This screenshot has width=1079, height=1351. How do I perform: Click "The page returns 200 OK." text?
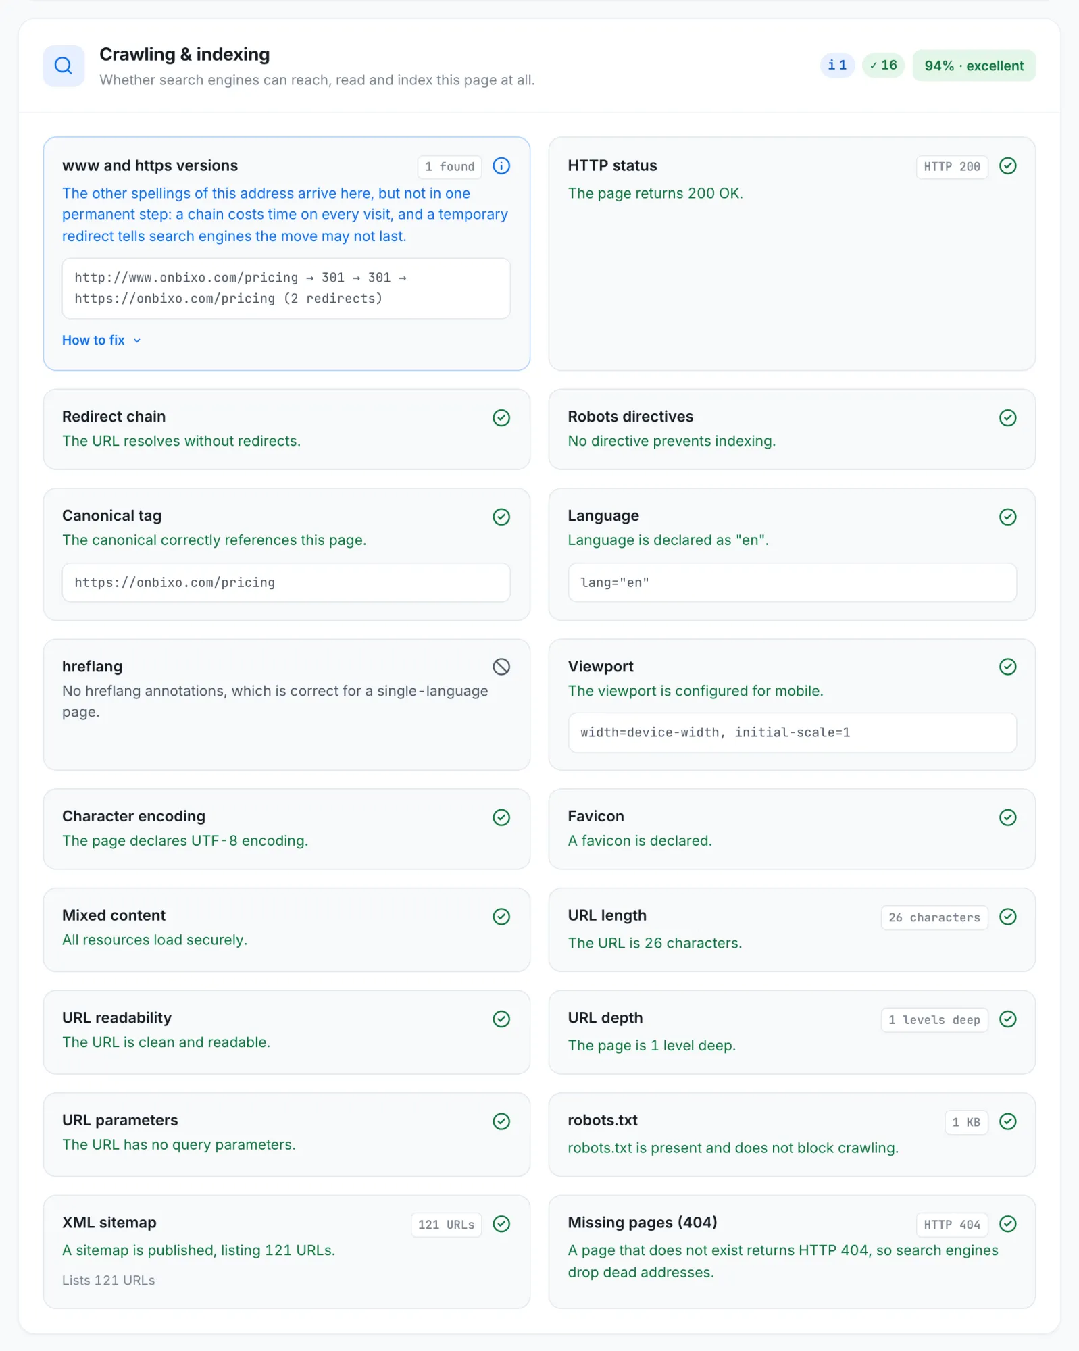(655, 194)
